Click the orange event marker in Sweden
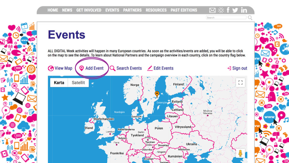Viewport: 289px width, 163px height. click(x=157, y=94)
